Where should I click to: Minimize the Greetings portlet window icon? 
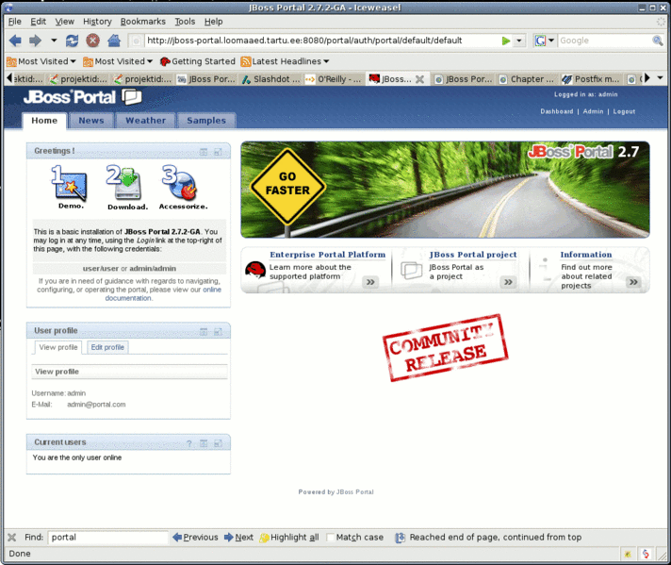point(218,152)
